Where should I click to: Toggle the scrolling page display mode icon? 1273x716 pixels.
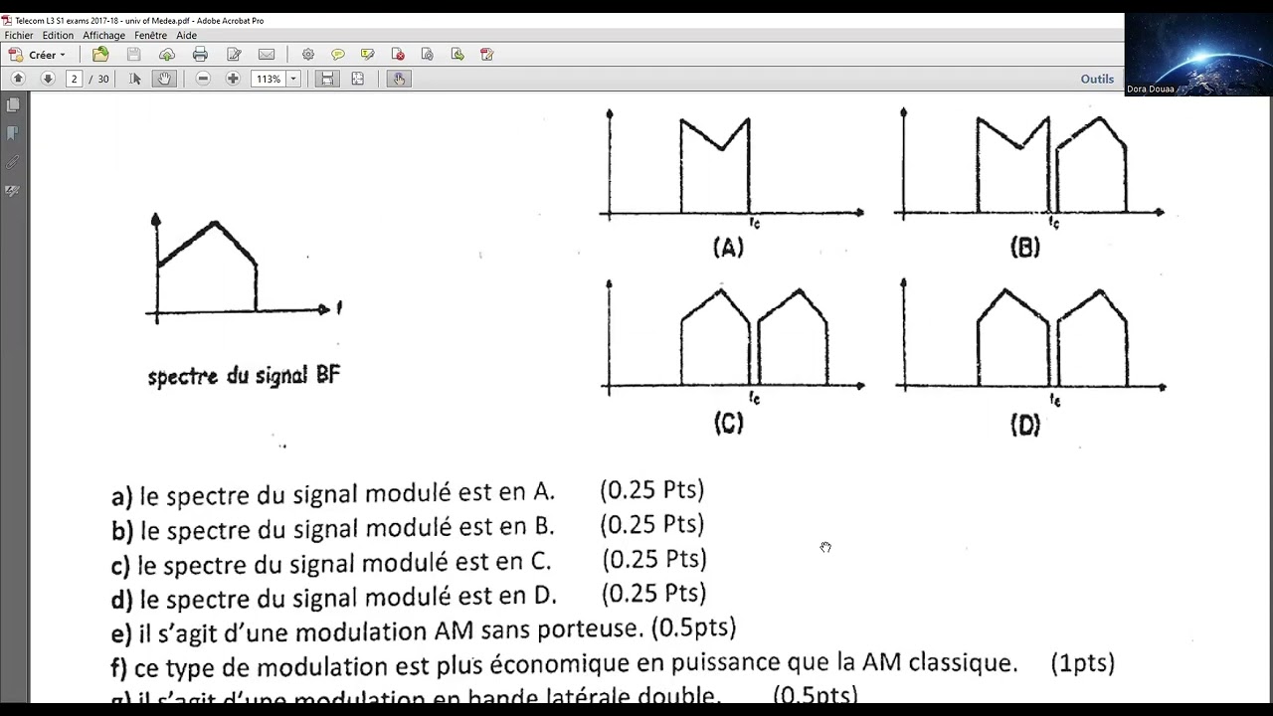click(x=326, y=79)
